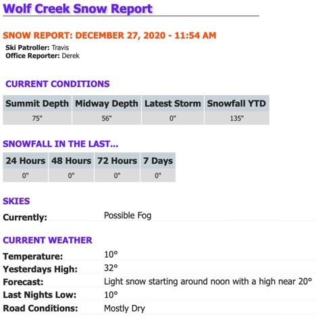Click the Ski Patroller Travis line
316x321 pixels.
37,48
